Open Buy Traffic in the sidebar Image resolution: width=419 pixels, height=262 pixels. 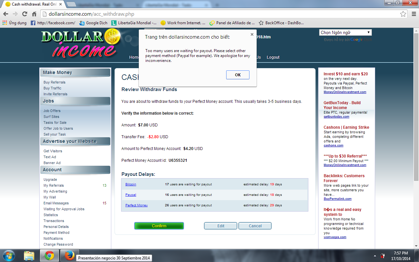pos(52,88)
